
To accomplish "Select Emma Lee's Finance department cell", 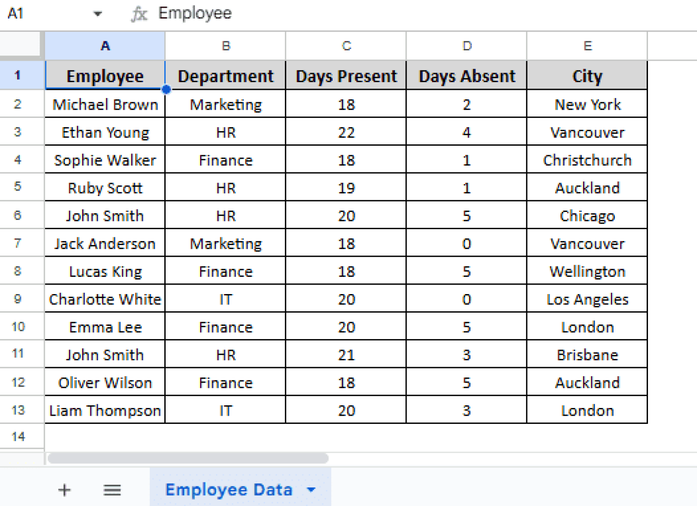I will [226, 327].
